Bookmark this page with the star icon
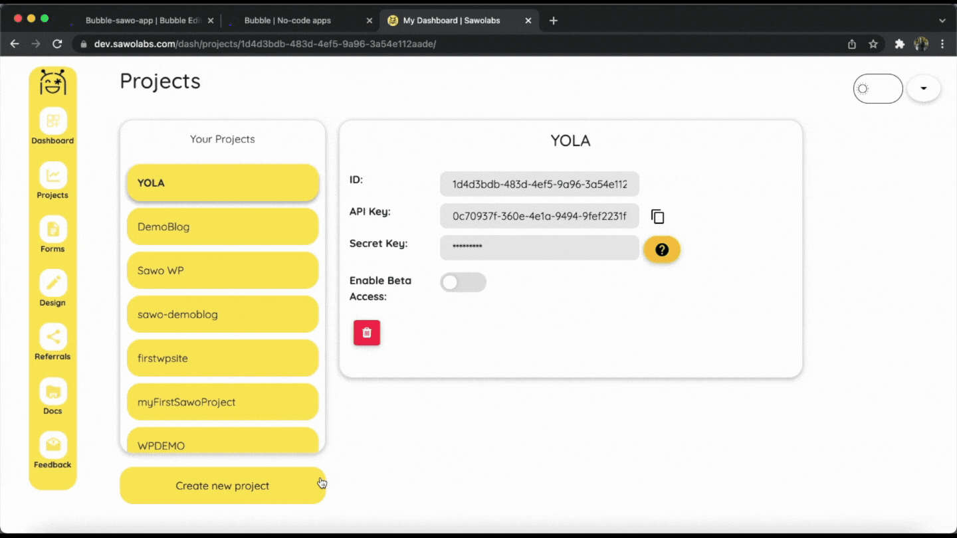957x538 pixels. (x=873, y=44)
